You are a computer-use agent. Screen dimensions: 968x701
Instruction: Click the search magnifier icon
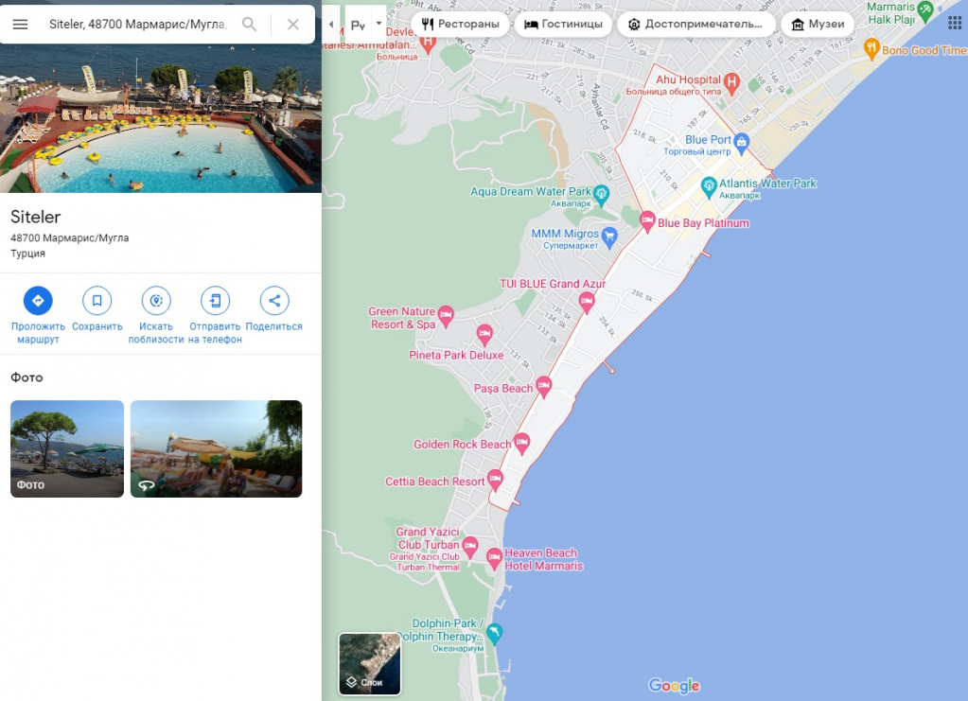coord(249,24)
